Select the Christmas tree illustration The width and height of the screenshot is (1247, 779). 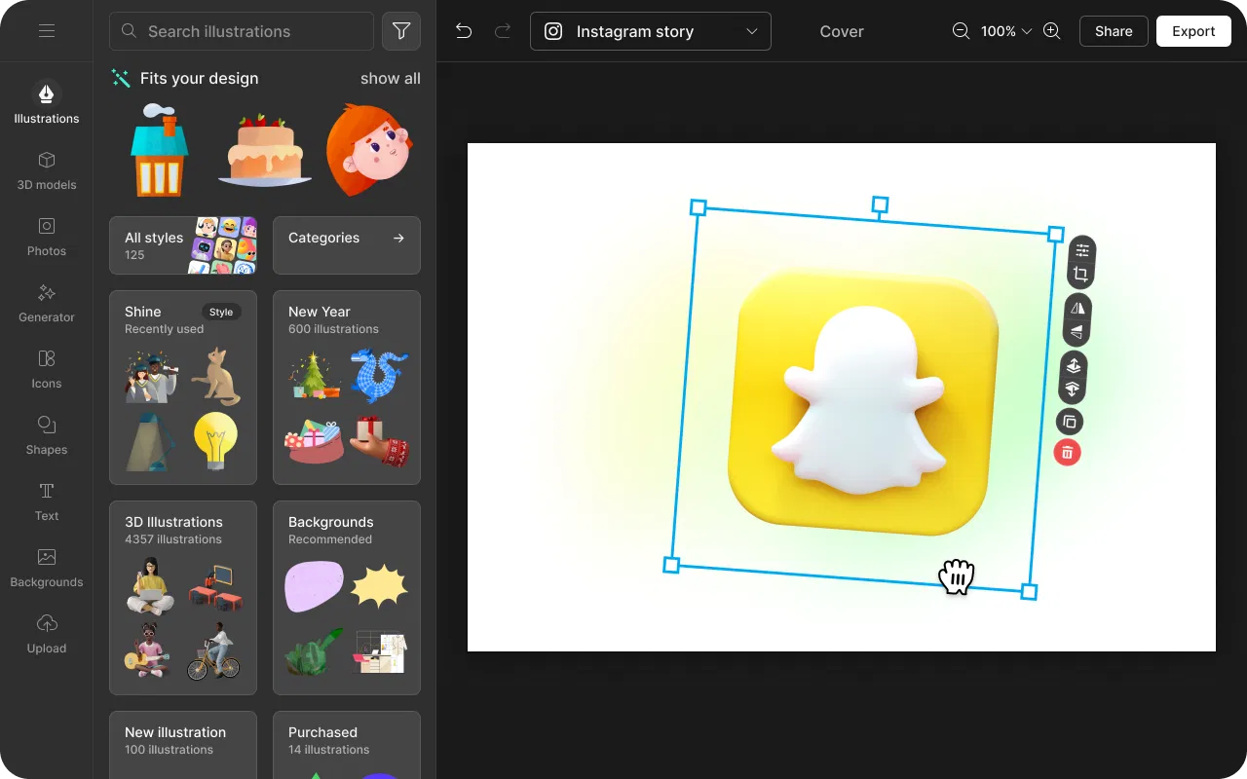pyautogui.click(x=315, y=376)
